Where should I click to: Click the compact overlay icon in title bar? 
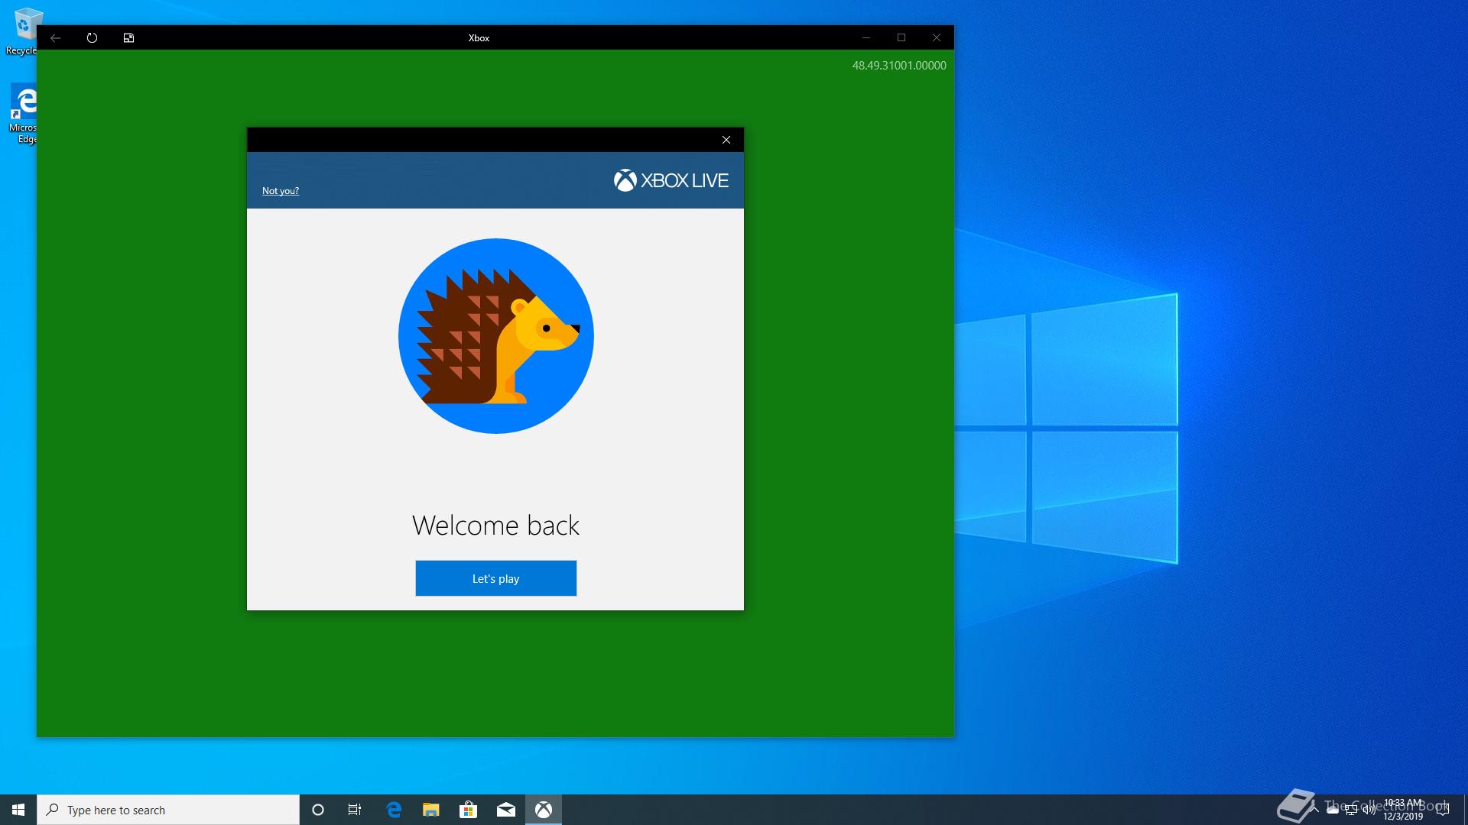(128, 37)
